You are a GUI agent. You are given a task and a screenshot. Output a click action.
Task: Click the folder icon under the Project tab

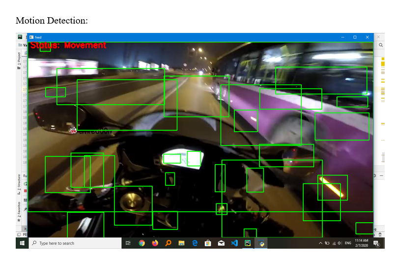(19, 68)
